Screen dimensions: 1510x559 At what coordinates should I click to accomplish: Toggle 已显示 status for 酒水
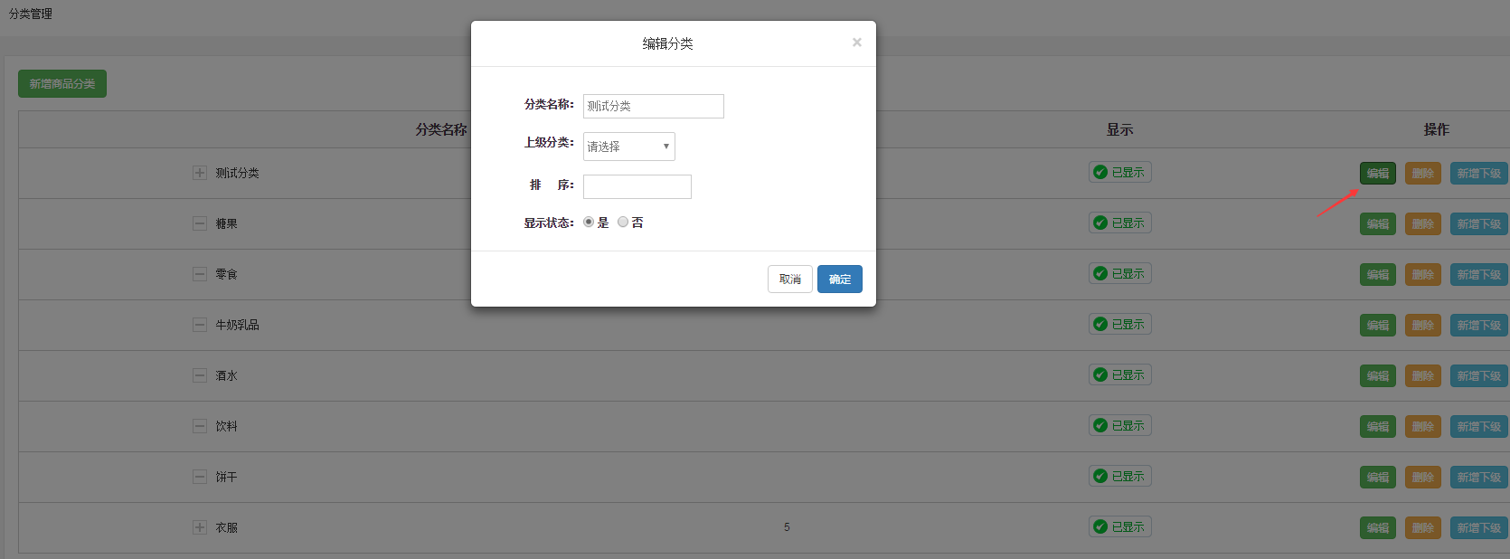pos(1120,374)
